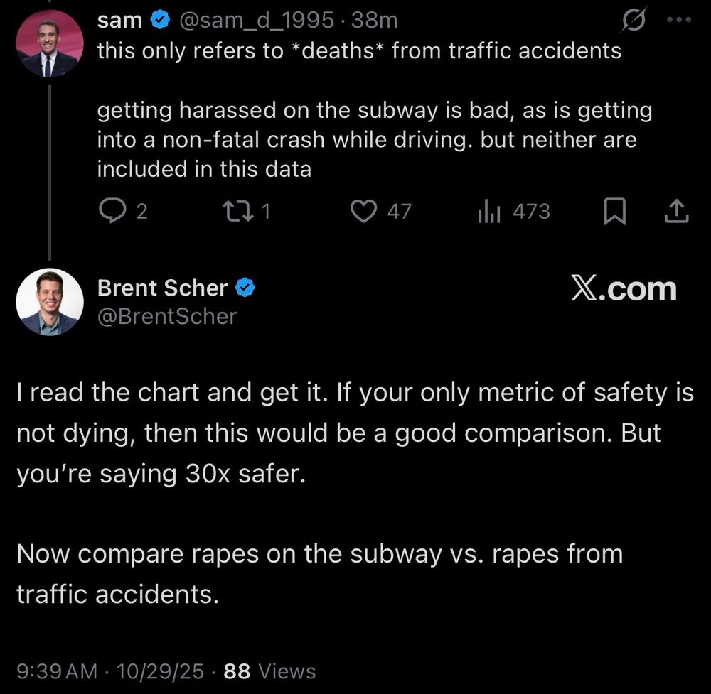Viewport: 711px width, 694px height.
Task: Click the 88 Views count
Action: pos(269,671)
